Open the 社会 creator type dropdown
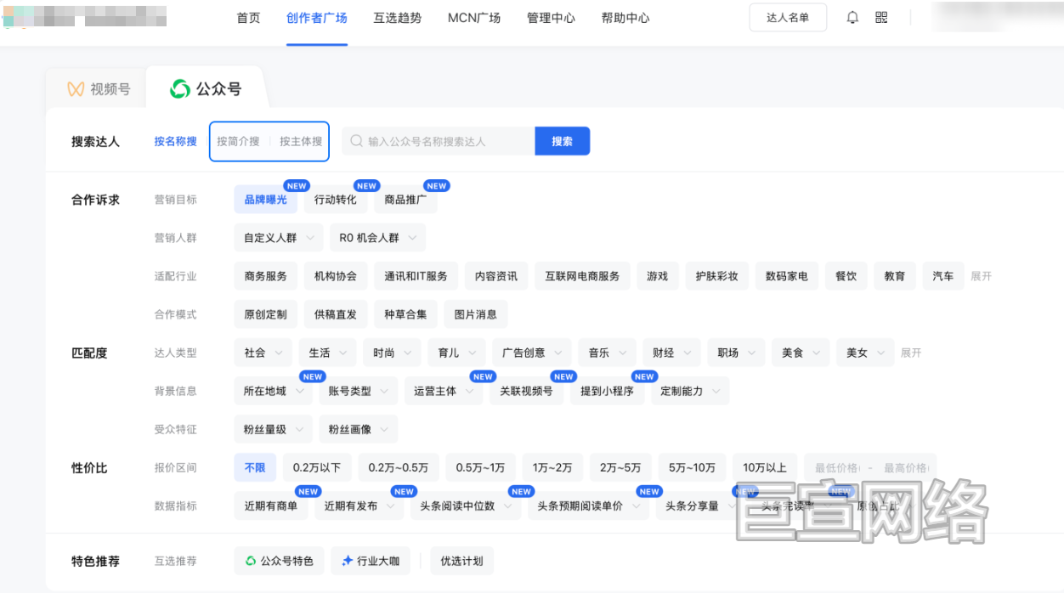Viewport: 1064px width, 593px height. coord(263,353)
